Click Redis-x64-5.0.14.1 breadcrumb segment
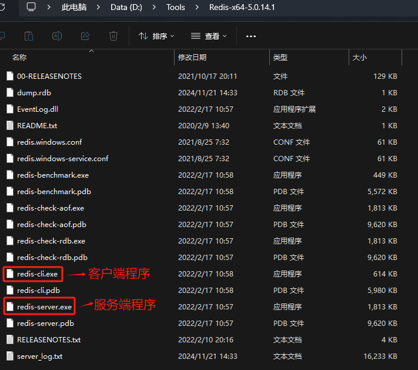 [242, 7]
